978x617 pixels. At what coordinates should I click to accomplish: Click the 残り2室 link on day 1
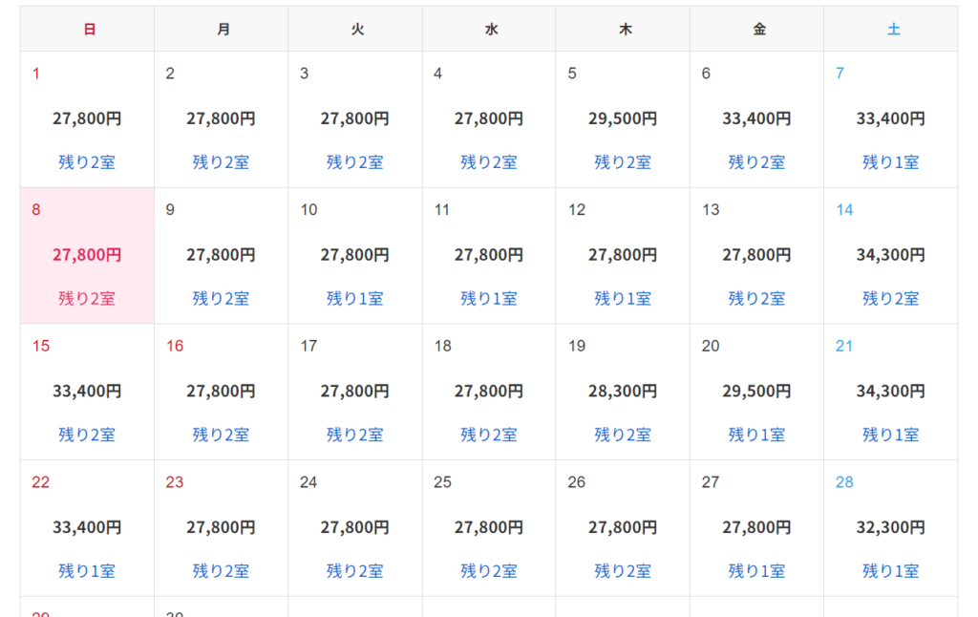click(x=87, y=162)
